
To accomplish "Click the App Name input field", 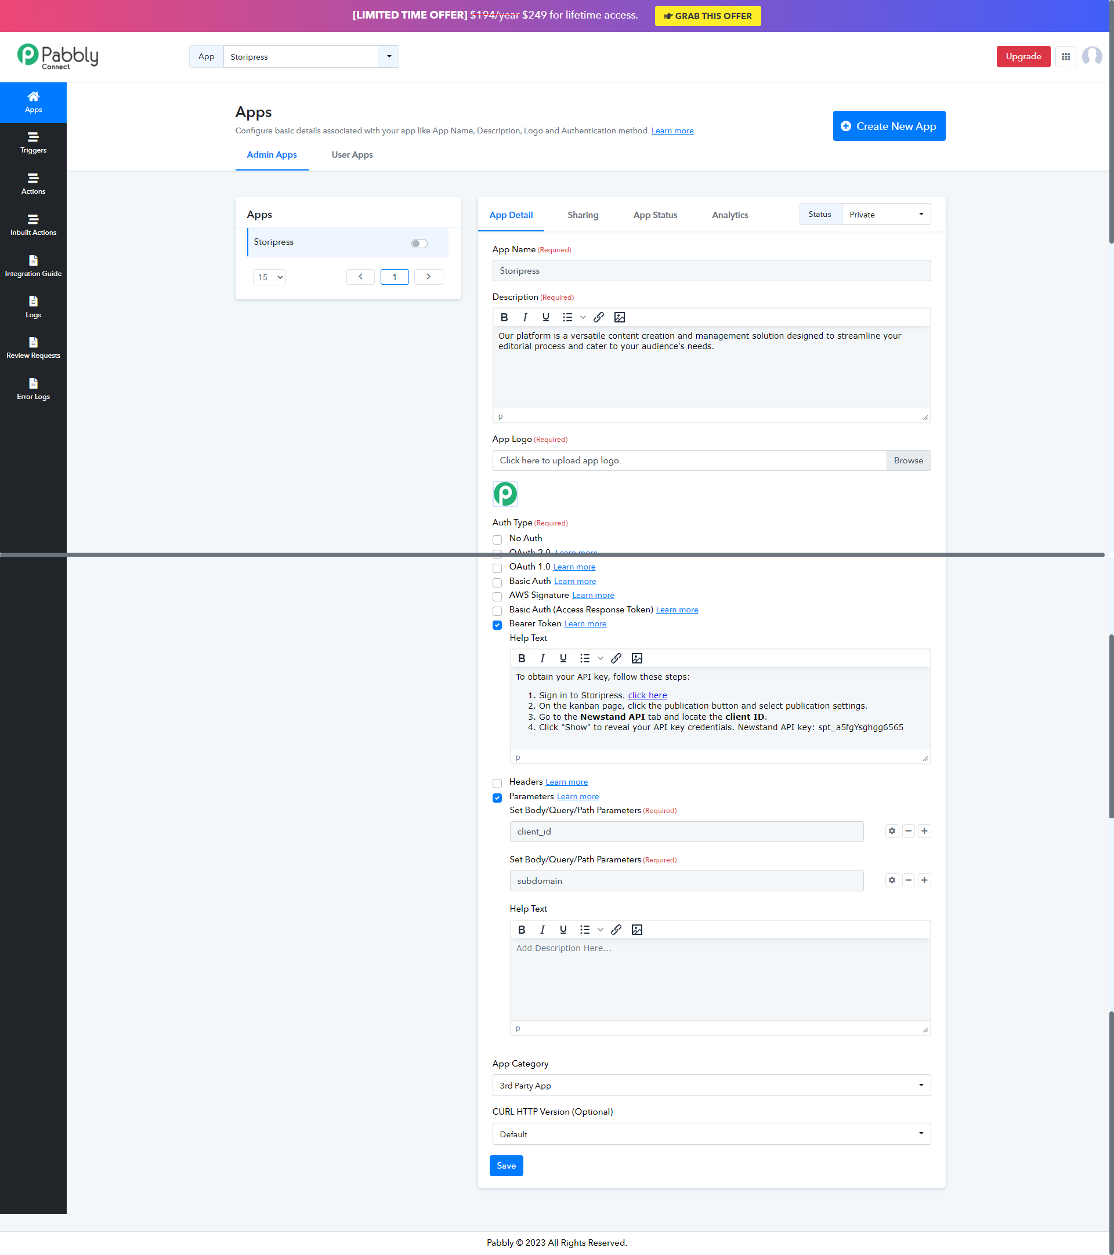I will pyautogui.click(x=711, y=271).
